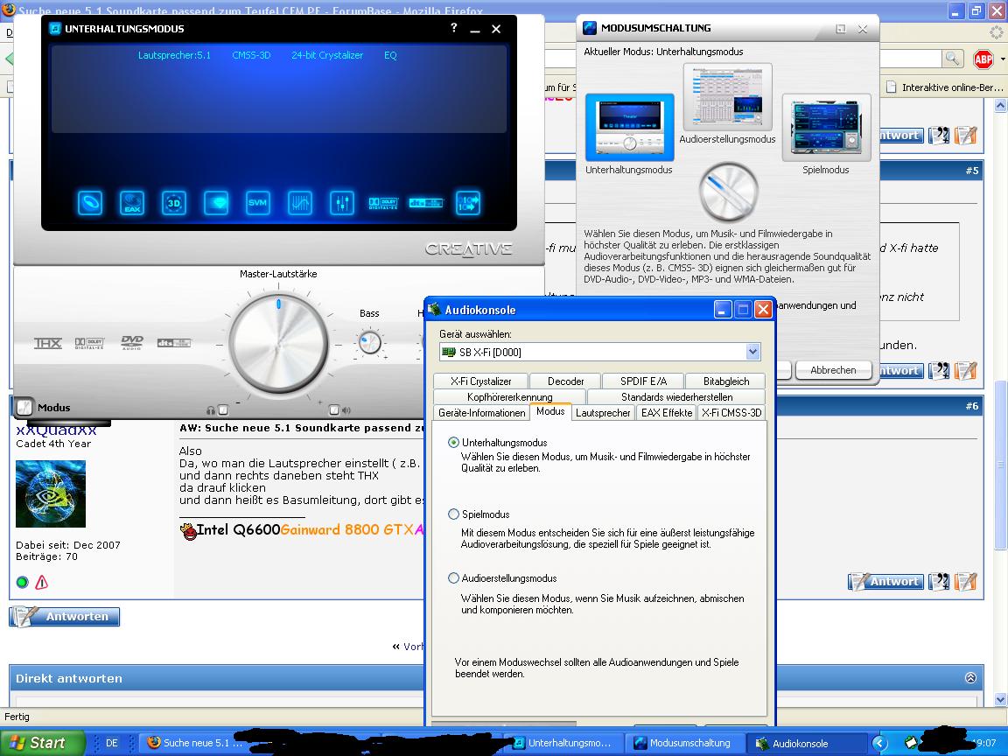Click the DE language indicator in taskbar
The image size is (1008, 756).
[111, 743]
